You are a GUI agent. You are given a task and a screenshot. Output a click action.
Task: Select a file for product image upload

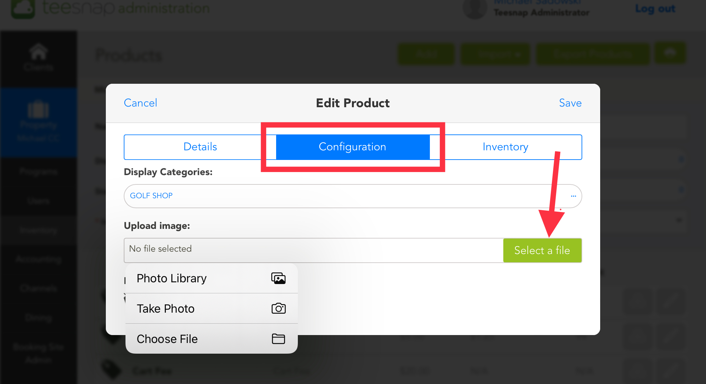[542, 250]
